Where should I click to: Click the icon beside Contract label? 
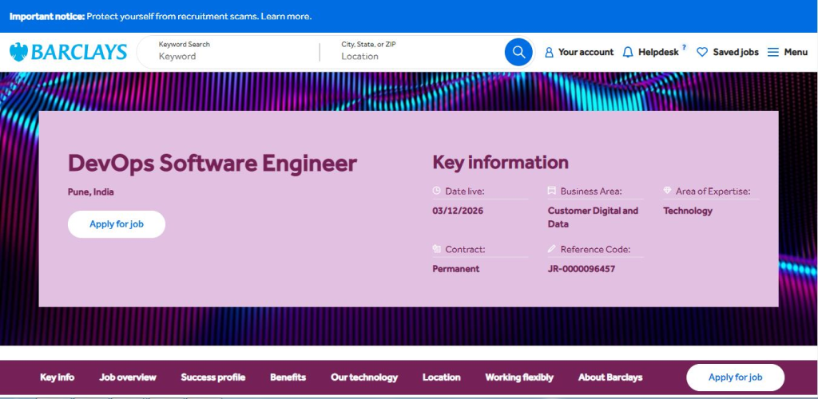[437, 250]
